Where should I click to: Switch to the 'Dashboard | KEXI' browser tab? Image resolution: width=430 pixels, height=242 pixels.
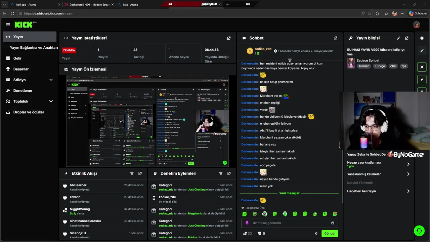coord(89,5)
